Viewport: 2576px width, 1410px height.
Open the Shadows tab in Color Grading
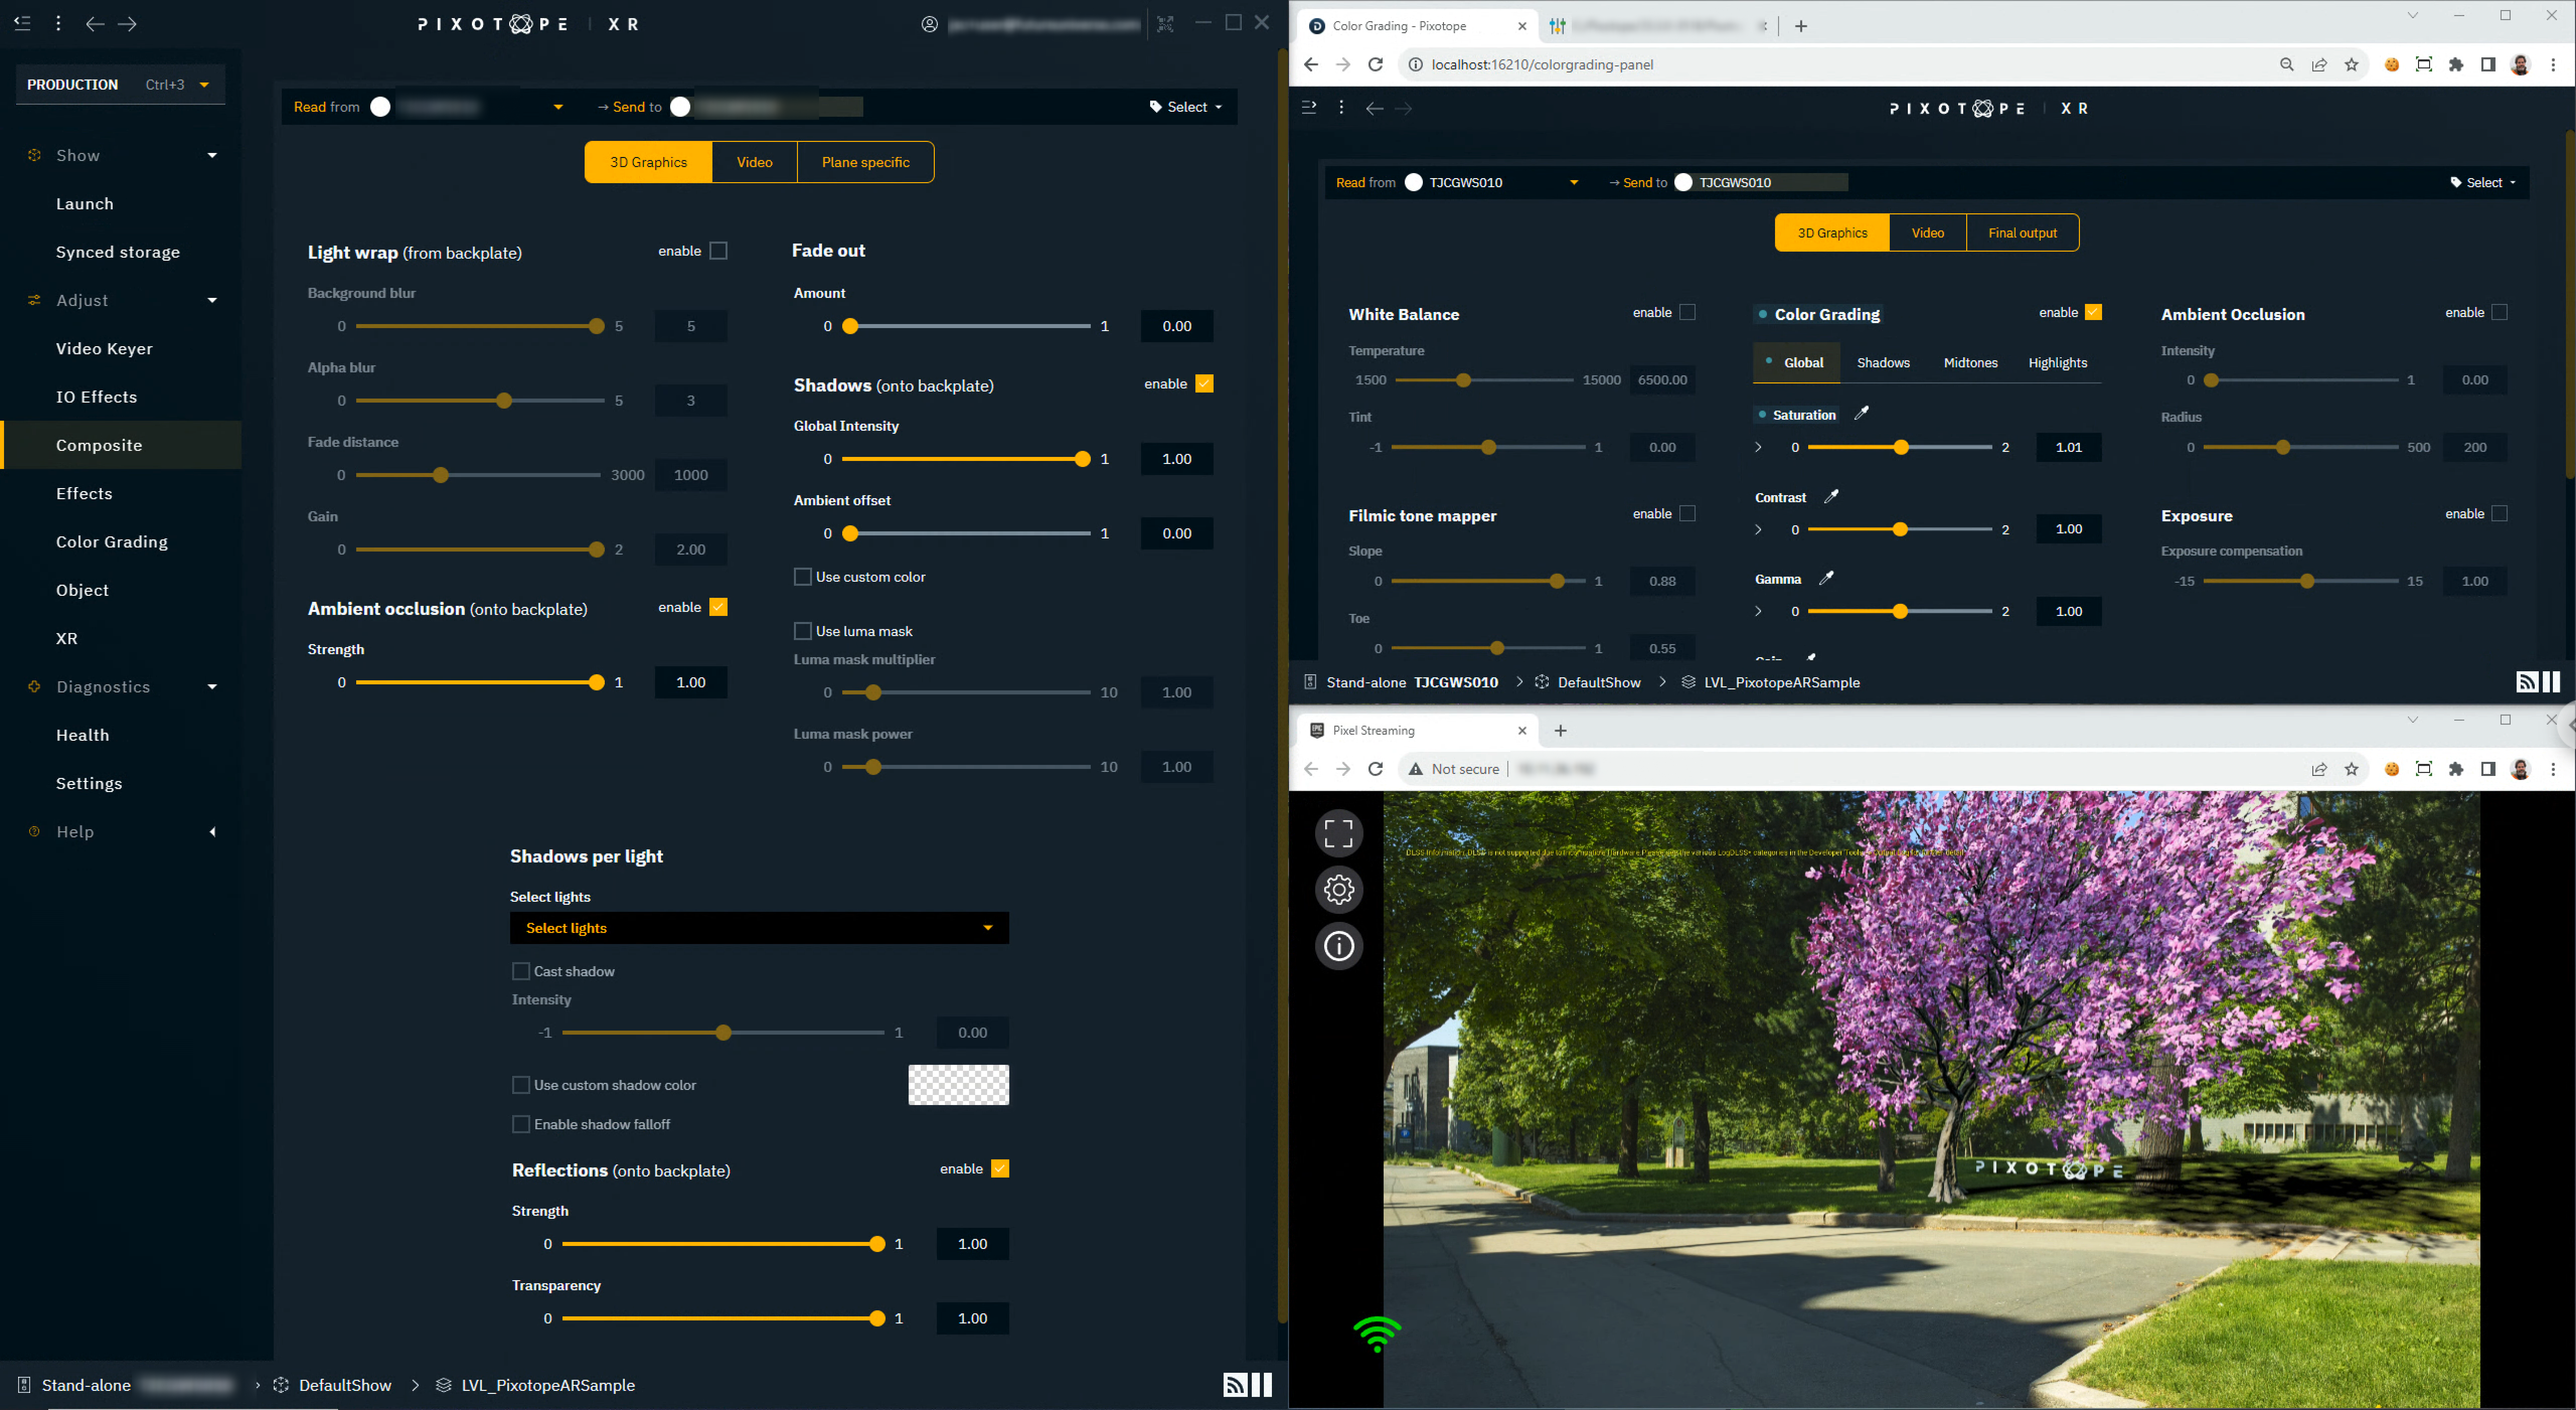pyautogui.click(x=1883, y=363)
